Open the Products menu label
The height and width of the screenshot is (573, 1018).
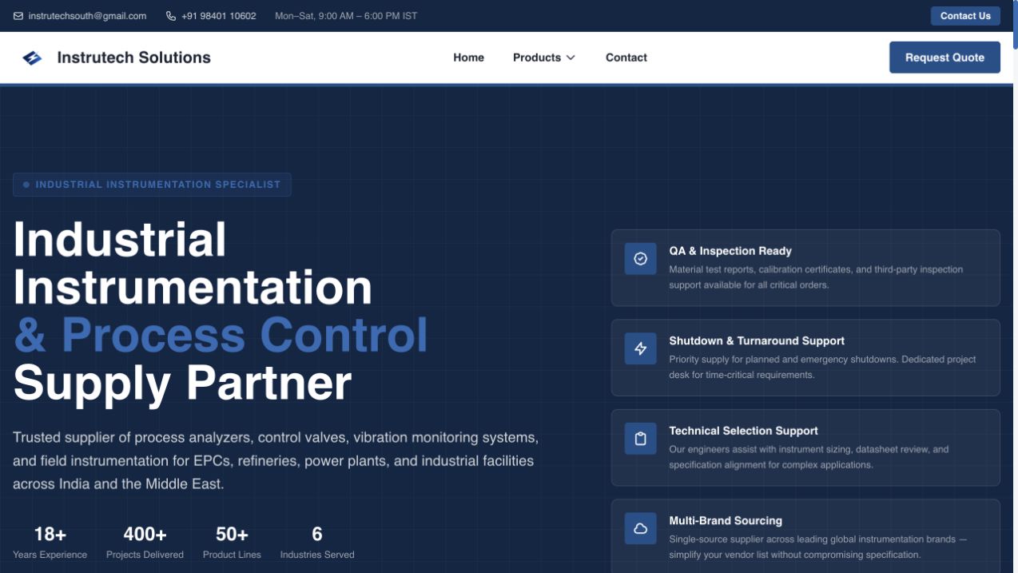537,58
